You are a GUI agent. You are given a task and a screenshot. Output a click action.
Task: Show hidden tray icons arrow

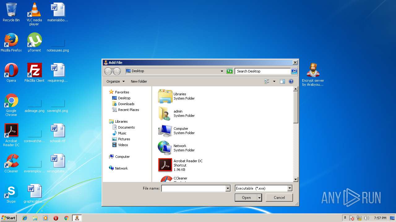(x=345, y=218)
